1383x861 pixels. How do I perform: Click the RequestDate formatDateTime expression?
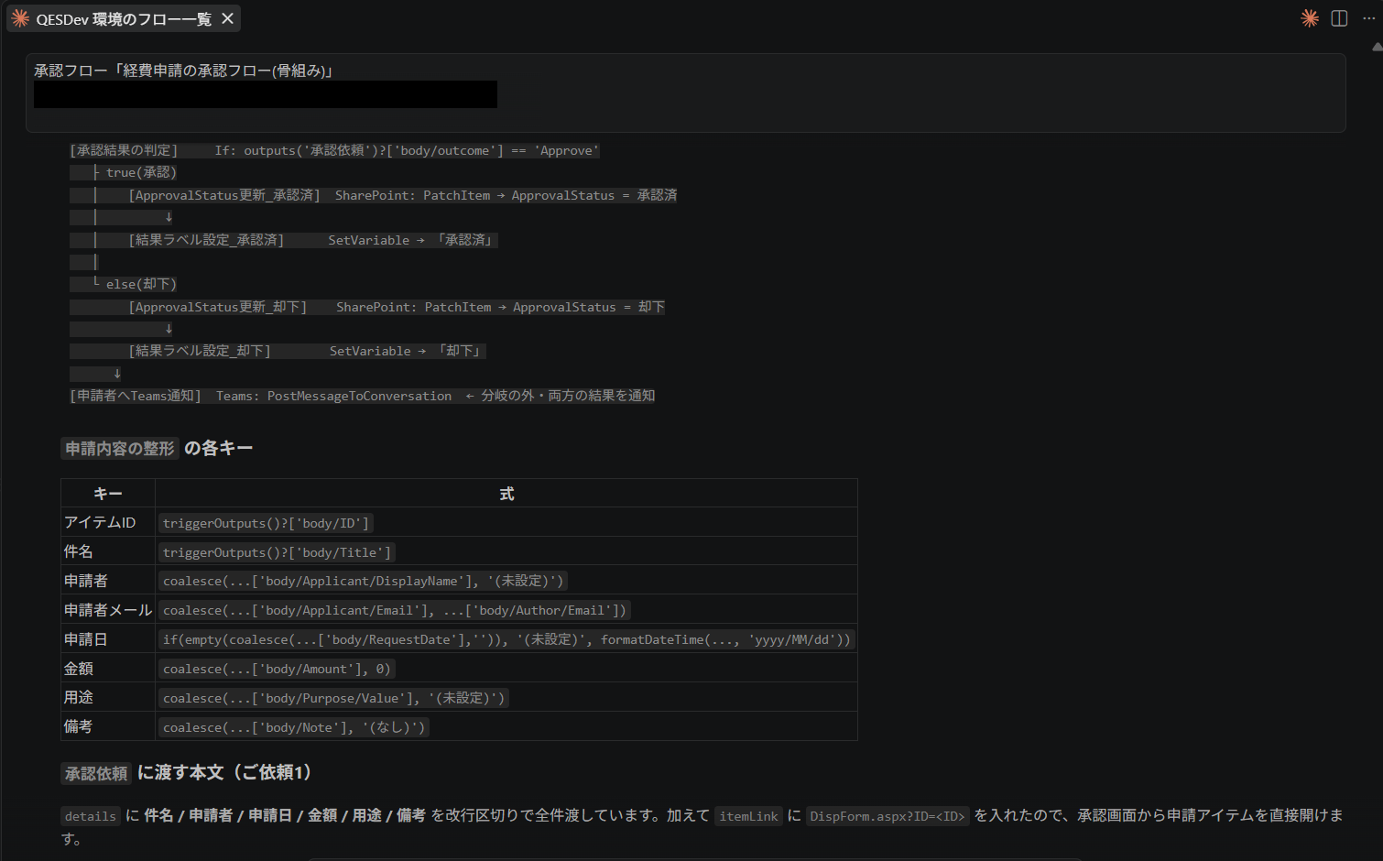click(x=506, y=639)
